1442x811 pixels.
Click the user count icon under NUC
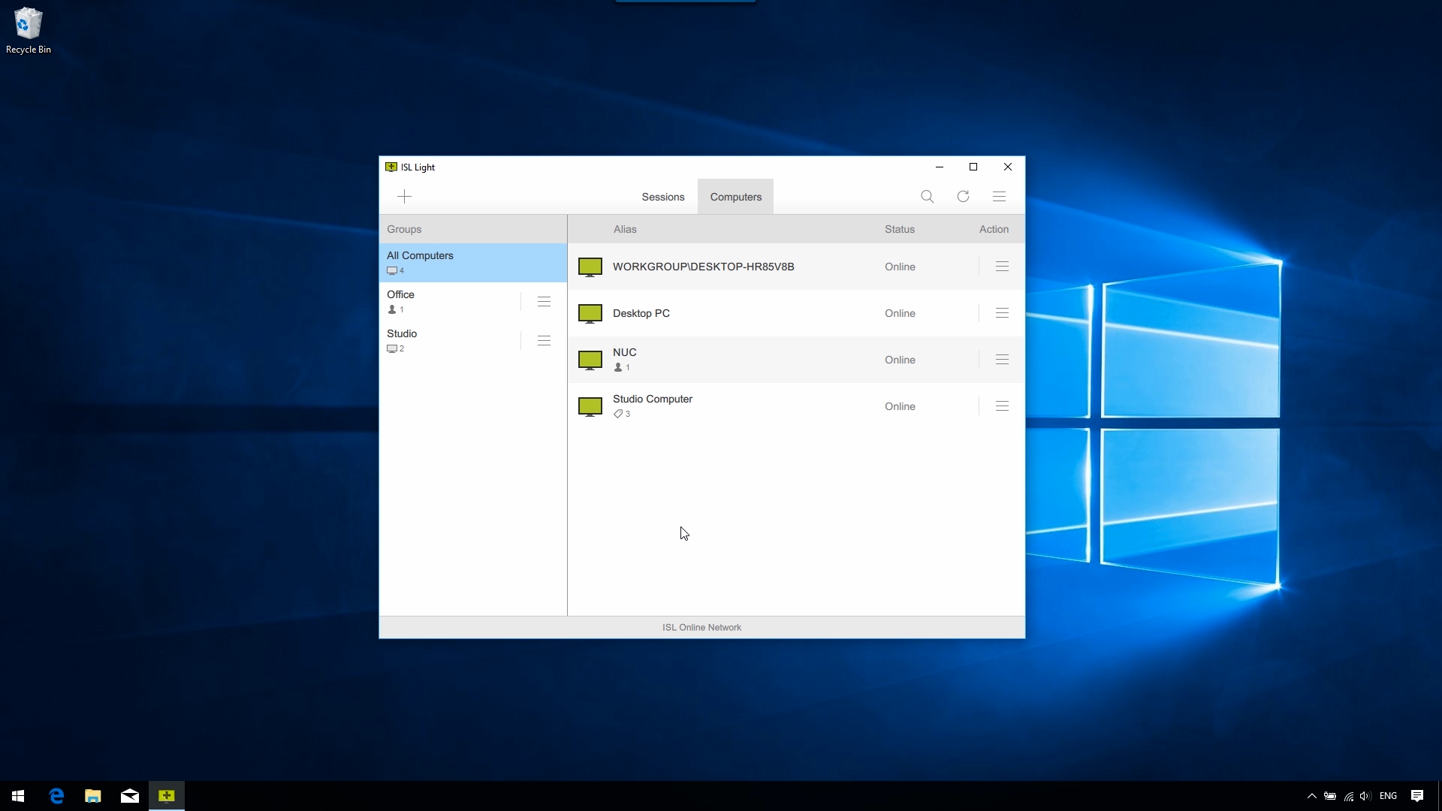(x=618, y=367)
